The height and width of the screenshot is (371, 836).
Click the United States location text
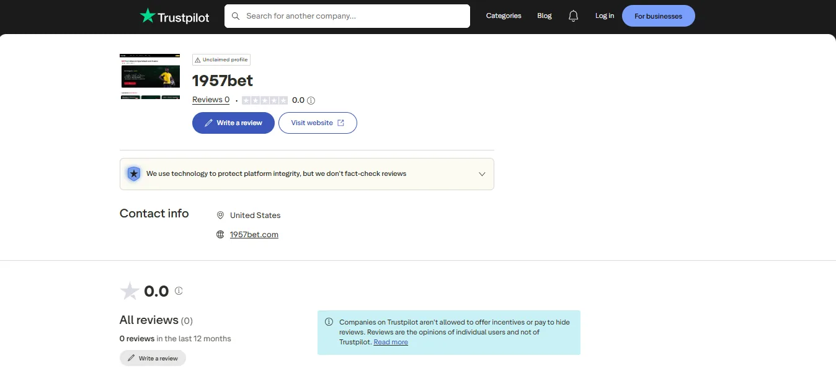click(x=256, y=216)
